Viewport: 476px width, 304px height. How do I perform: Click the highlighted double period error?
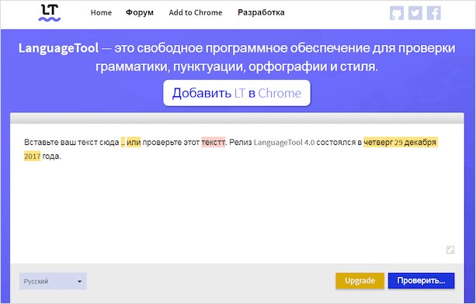123,142
